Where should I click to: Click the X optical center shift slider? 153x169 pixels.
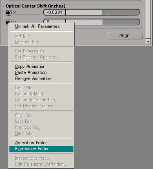[103, 13]
